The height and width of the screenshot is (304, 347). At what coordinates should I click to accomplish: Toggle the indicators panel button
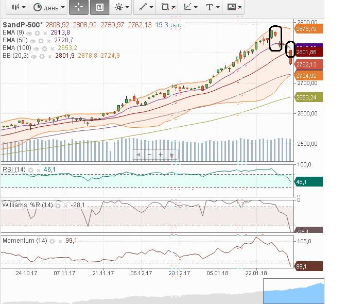[x=99, y=7]
